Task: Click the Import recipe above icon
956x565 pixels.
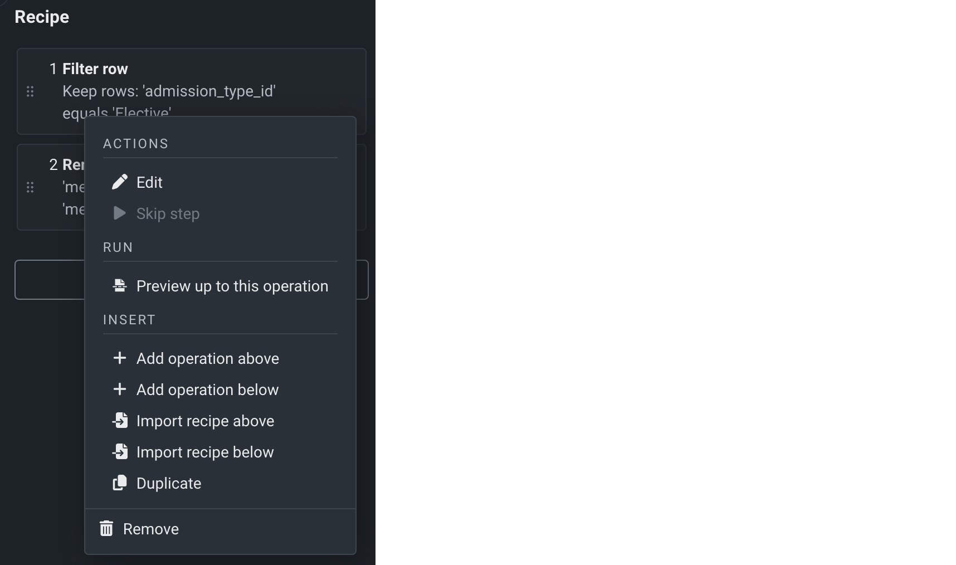Action: (120, 421)
